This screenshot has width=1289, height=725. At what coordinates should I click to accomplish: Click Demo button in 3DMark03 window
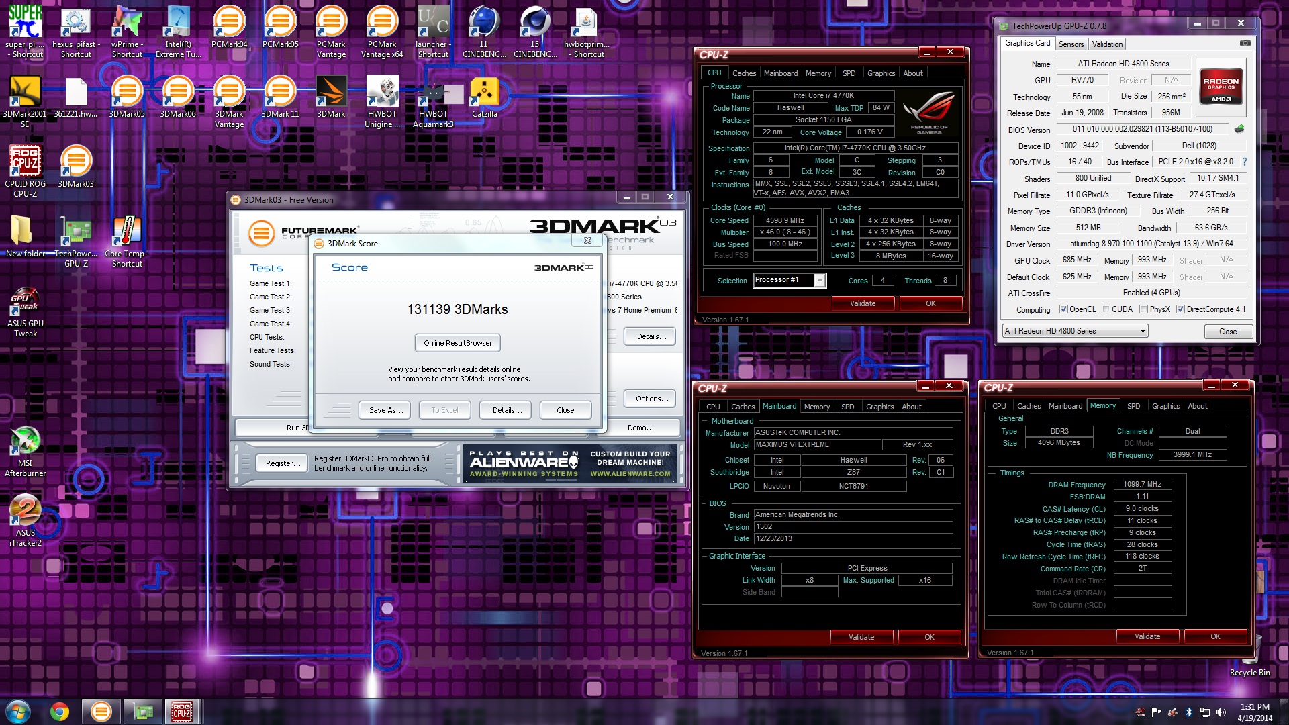[640, 428]
